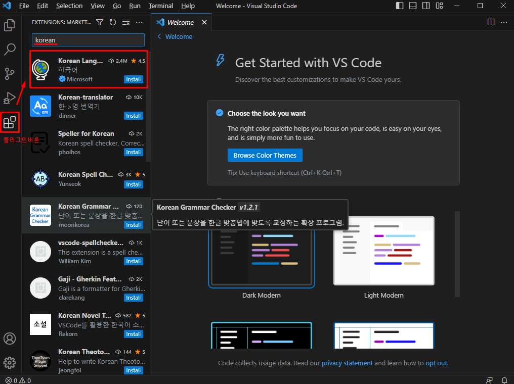This screenshot has width=514, height=384.
Task: Open the Terminal menu
Action: 161,6
